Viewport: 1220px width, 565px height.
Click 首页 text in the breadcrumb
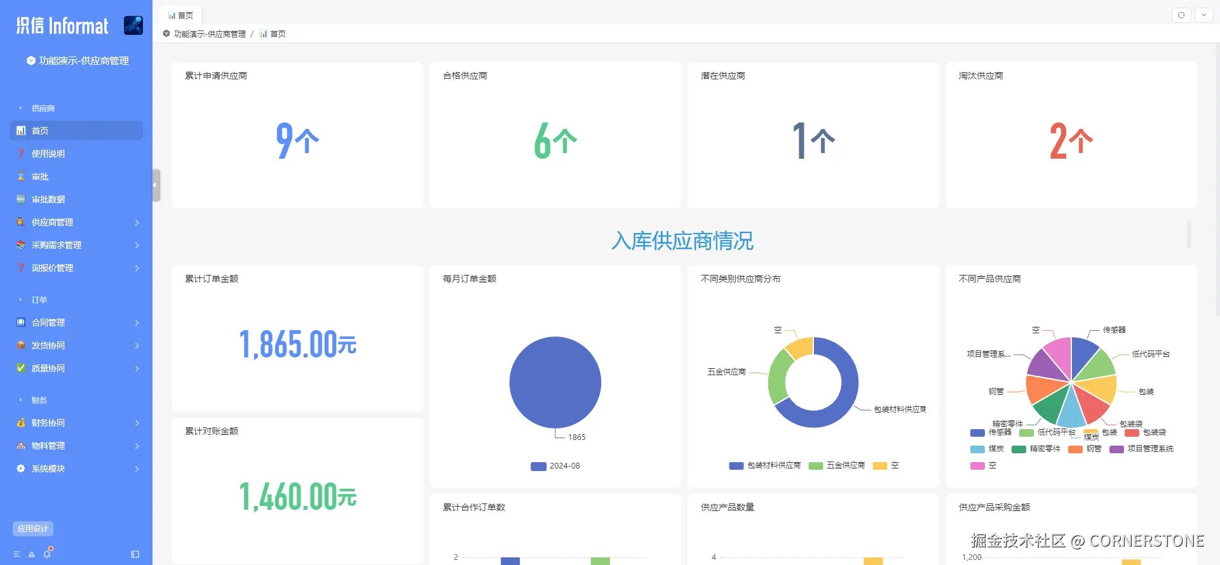tap(278, 34)
